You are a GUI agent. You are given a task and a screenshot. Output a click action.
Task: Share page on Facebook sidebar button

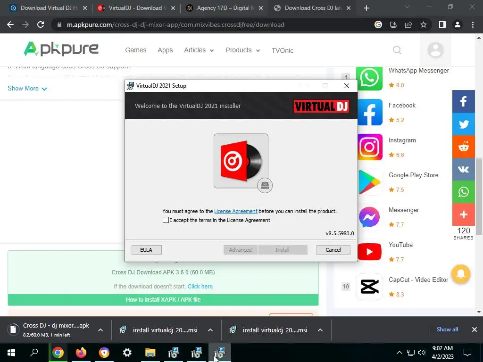click(464, 101)
